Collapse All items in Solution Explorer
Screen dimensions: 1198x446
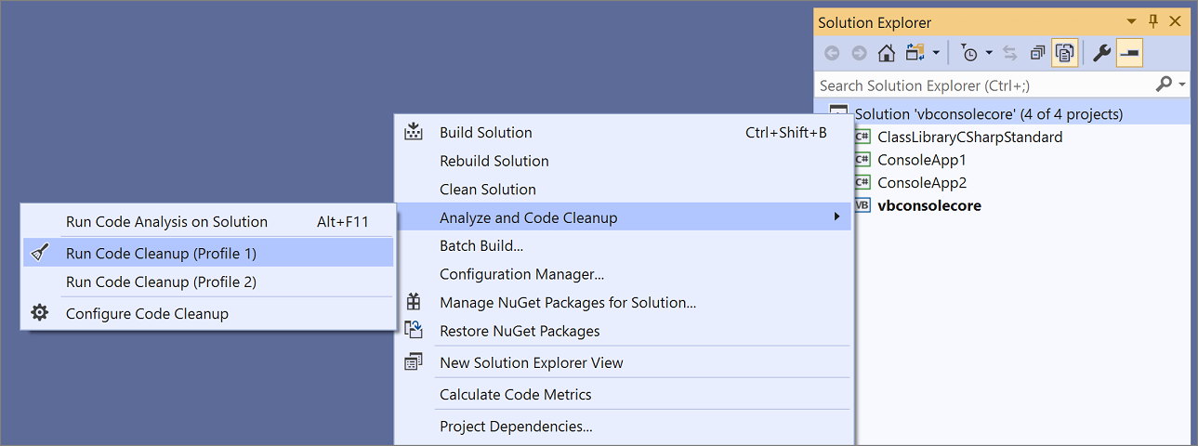click(1037, 53)
